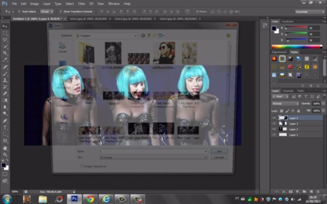Viewport: 327px width, 204px height.
Task: Select the Lasso tool
Action: (5, 40)
